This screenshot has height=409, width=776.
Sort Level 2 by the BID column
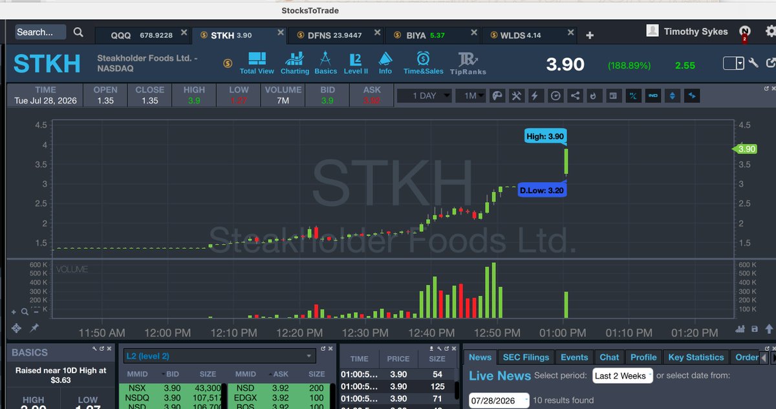(x=173, y=374)
